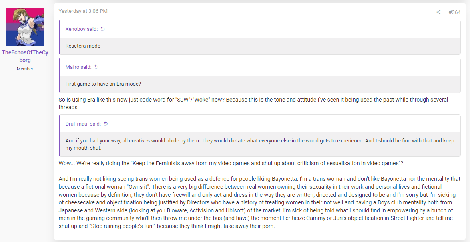Open TheEchosOfTheCyborg's avatar image
This screenshot has height=242, width=470.
25,27
